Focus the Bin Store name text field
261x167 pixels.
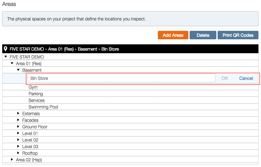pyautogui.click(x=121, y=78)
